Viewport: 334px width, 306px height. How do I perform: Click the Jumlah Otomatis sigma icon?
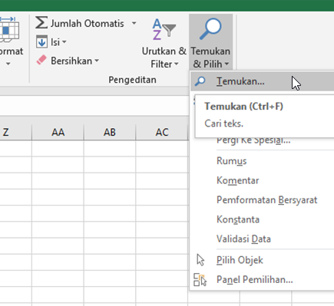tap(41, 23)
